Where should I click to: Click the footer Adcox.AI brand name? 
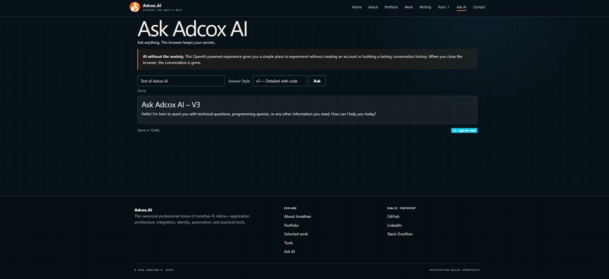(x=143, y=210)
